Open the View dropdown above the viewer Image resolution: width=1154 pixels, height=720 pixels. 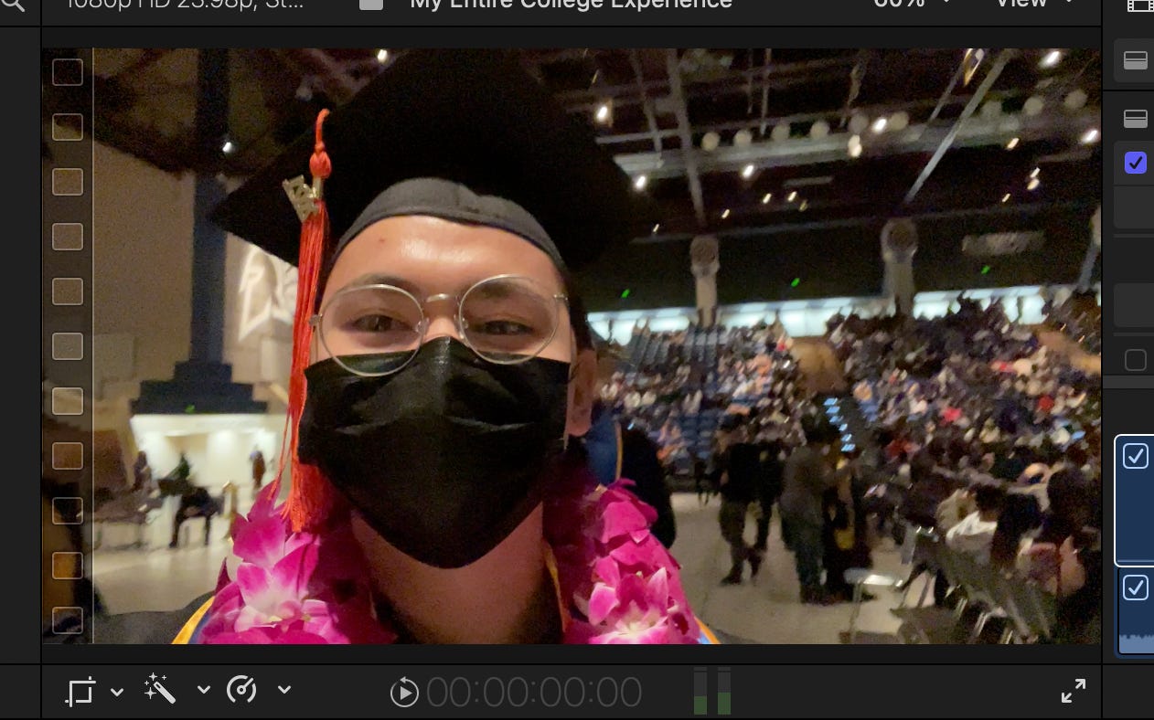pos(1034,4)
